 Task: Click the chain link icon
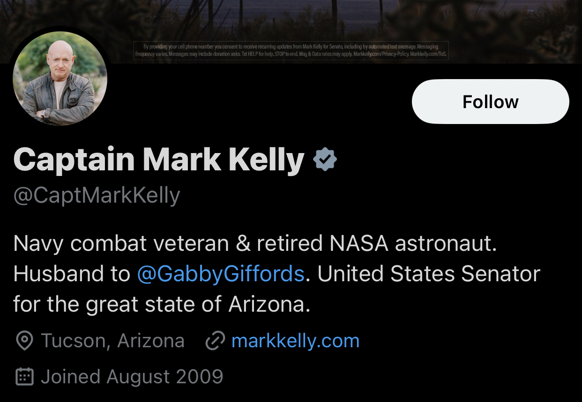click(x=216, y=341)
